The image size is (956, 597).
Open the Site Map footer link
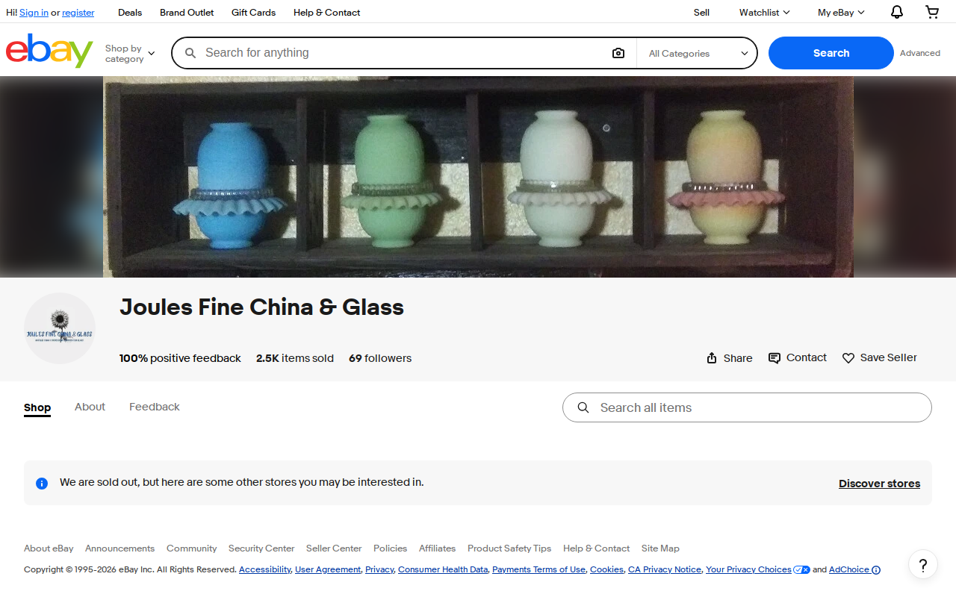(x=660, y=548)
